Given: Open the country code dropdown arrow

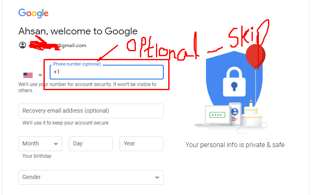Looking at the screenshot, I should pyautogui.click(x=40, y=75).
